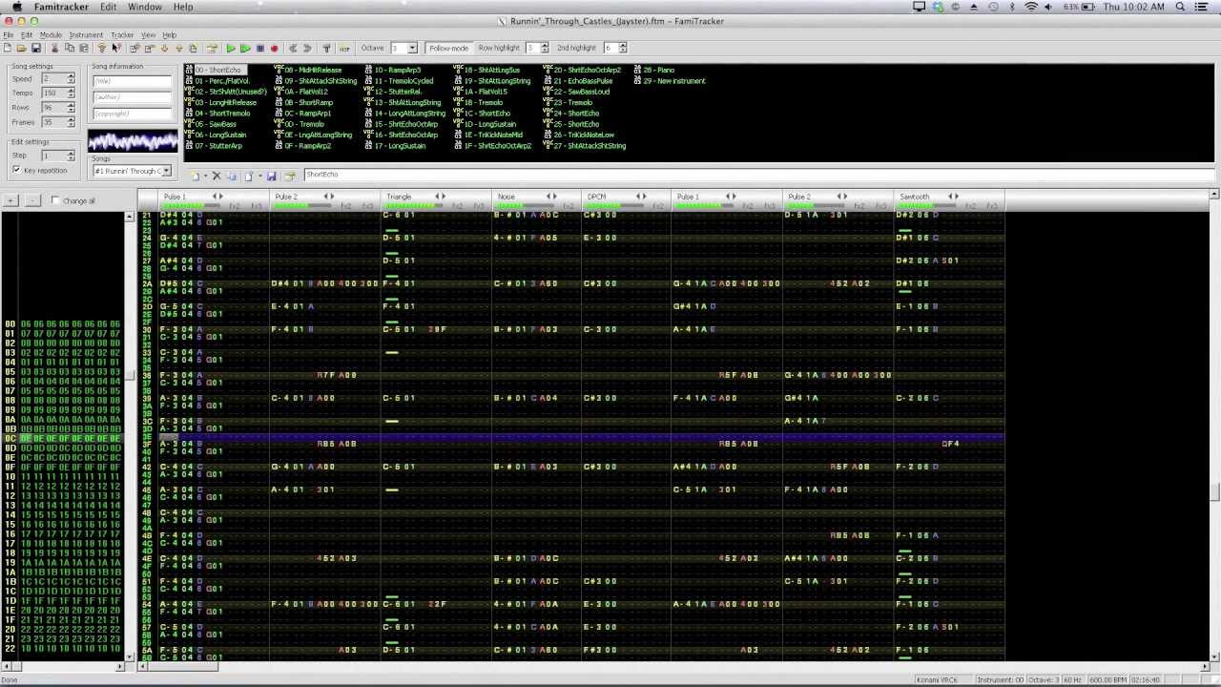Image resolution: width=1221 pixels, height=687 pixels.
Task: Go to next frame toolbar arrow
Action: click(x=307, y=48)
